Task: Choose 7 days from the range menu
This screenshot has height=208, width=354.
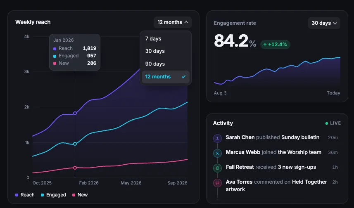Action: pyautogui.click(x=166, y=38)
